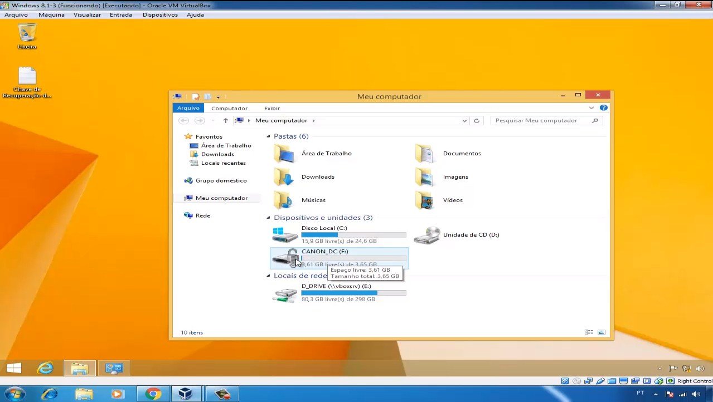The image size is (713, 402).
Task: Click VirtualBox icon in host taskbar
Action: coord(185,394)
